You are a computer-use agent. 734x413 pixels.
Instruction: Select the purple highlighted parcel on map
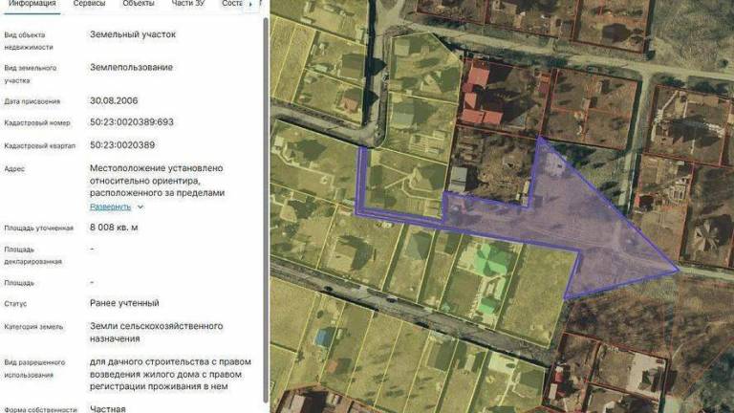point(573,234)
